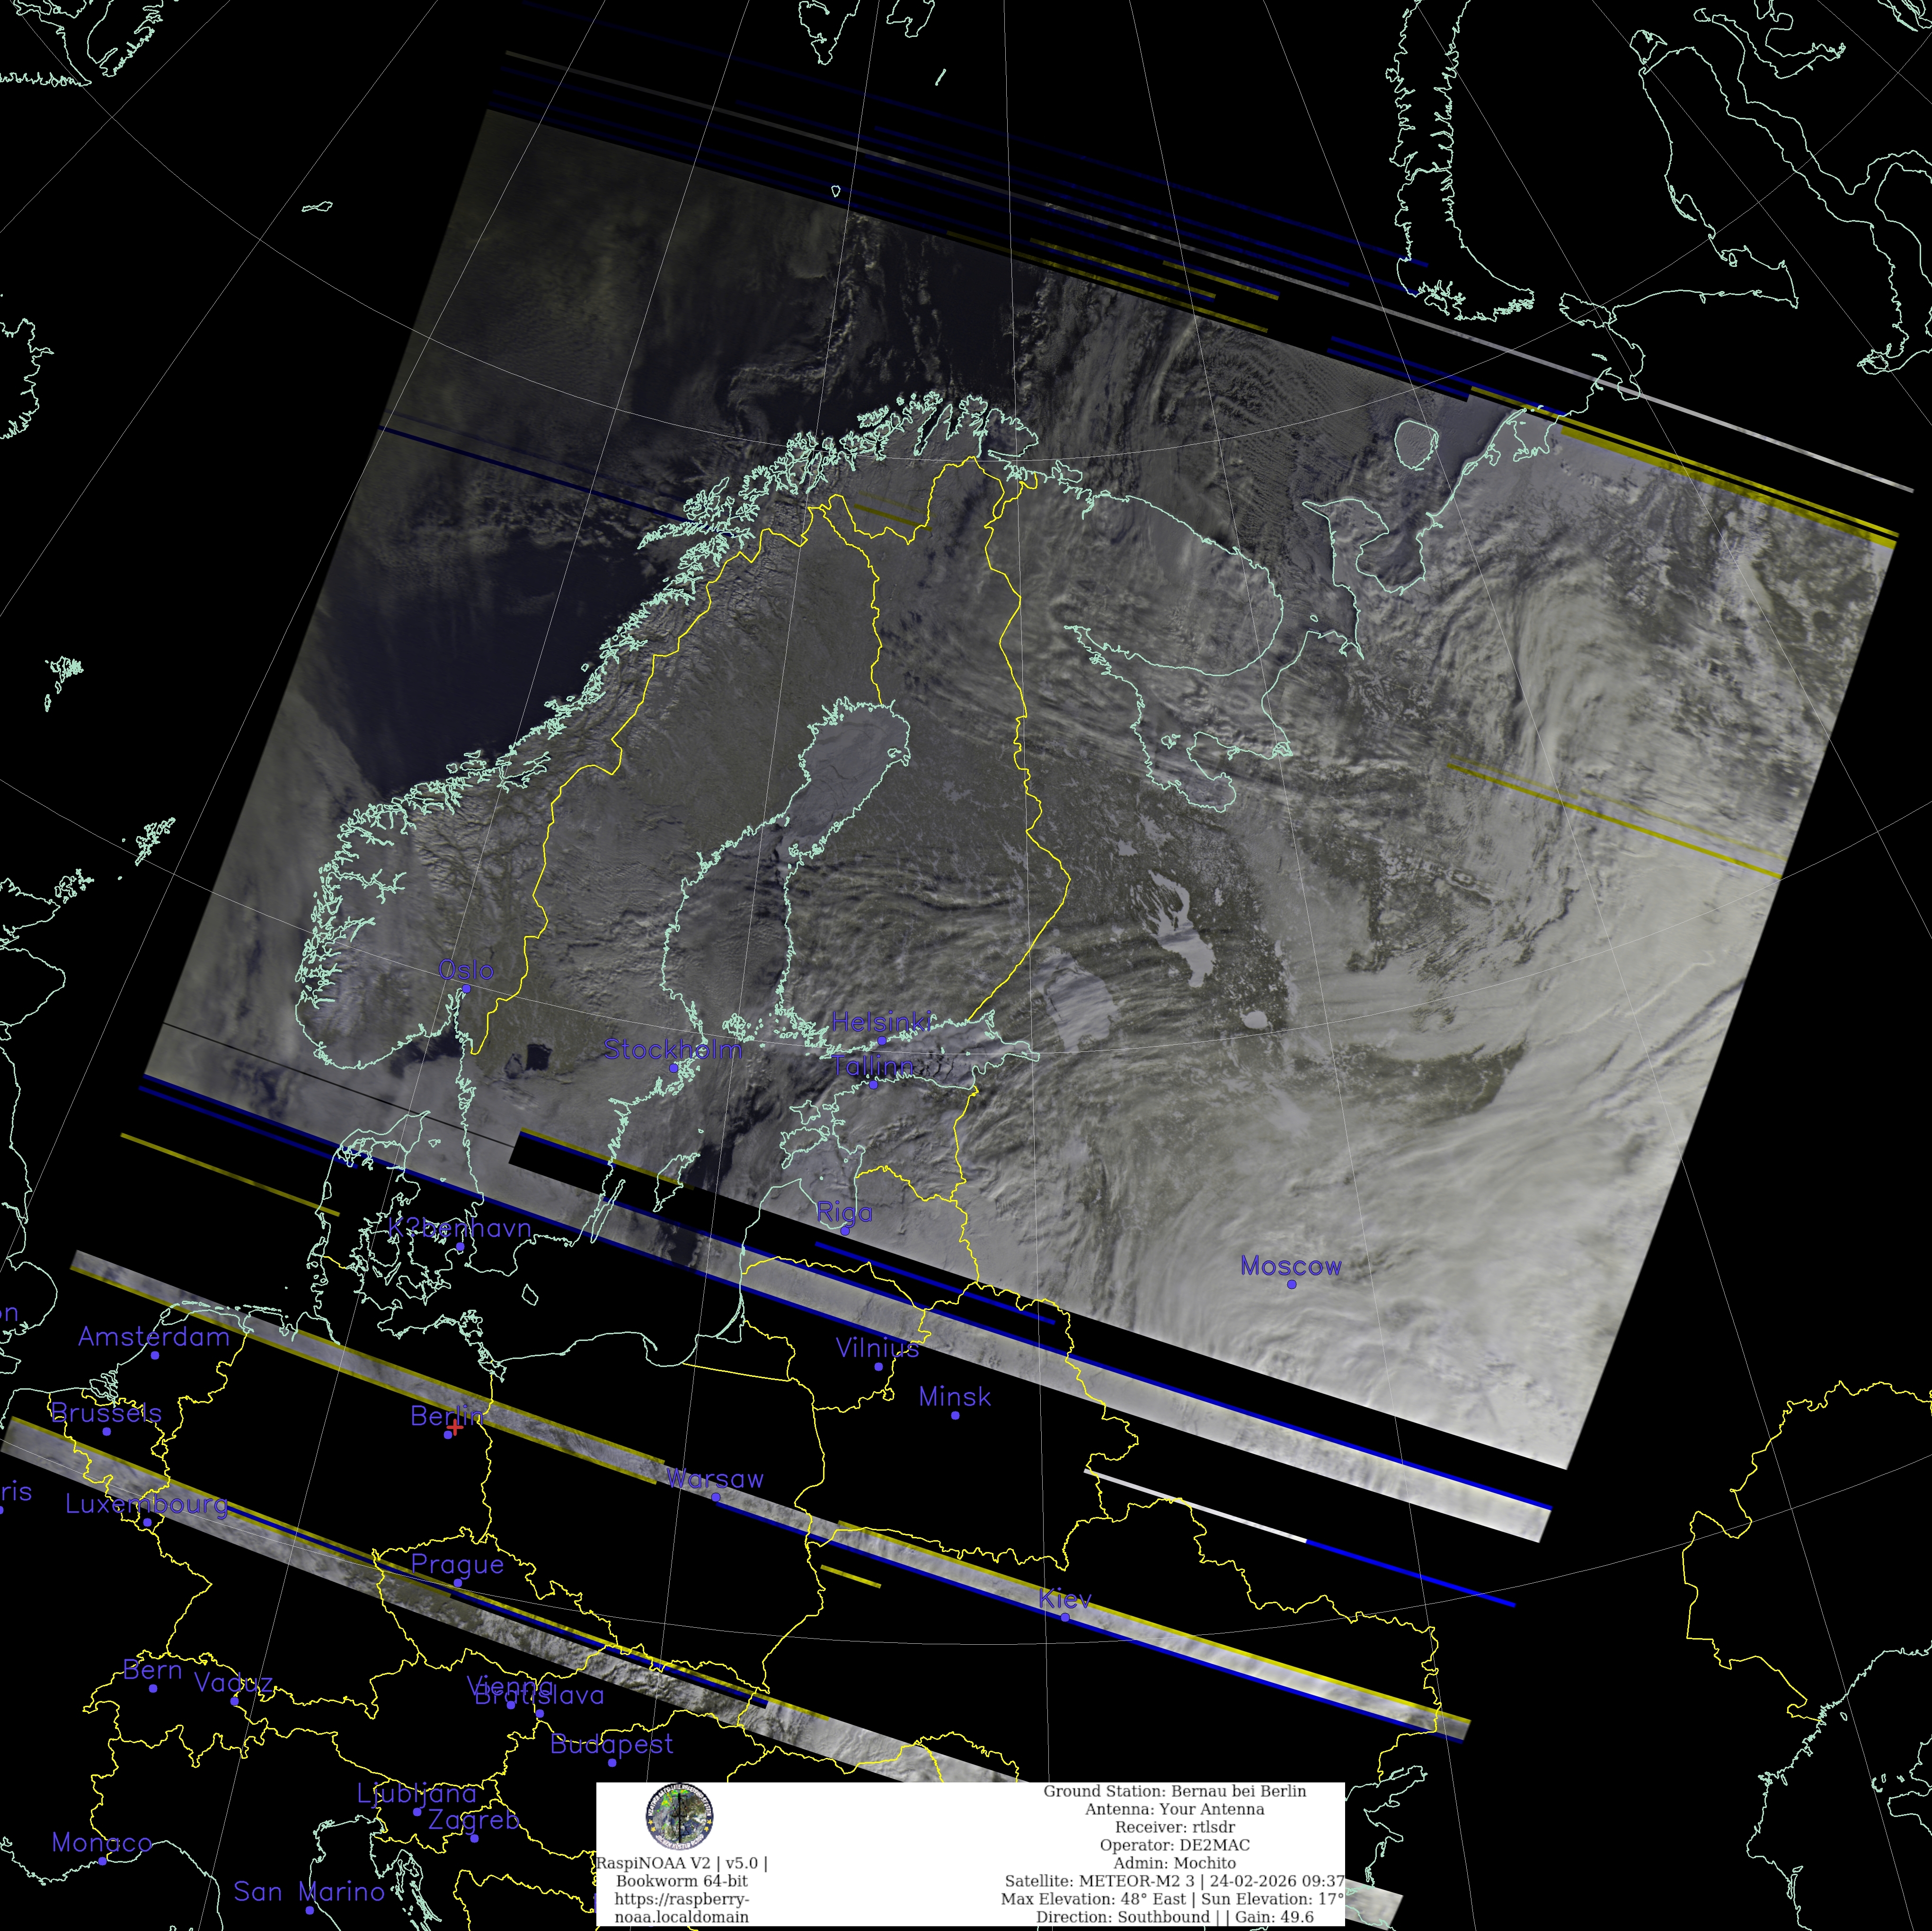This screenshot has height=1931, width=1932.
Task: Click the Vilnius city label
Action: click(877, 1349)
